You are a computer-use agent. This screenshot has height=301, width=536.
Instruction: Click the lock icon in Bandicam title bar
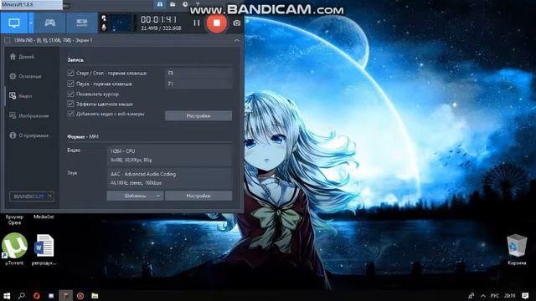160,4
